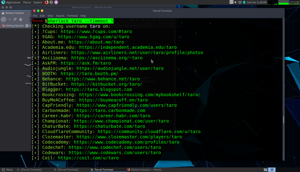Open the asciinema.org/~taro link
This screenshot has width=300, height=172.
[x=107, y=58]
